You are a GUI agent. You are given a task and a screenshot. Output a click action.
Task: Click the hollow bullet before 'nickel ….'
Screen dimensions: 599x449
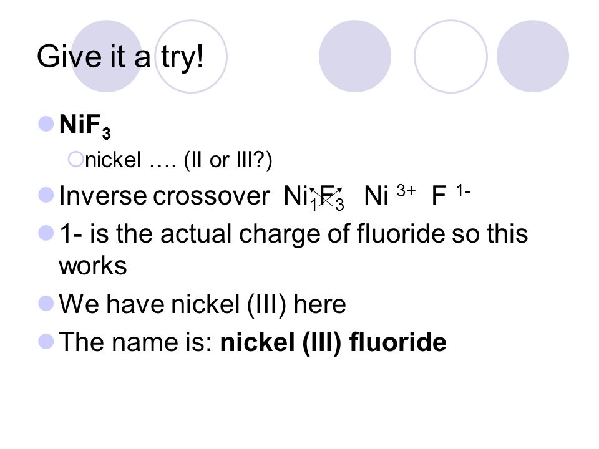[x=75, y=159]
